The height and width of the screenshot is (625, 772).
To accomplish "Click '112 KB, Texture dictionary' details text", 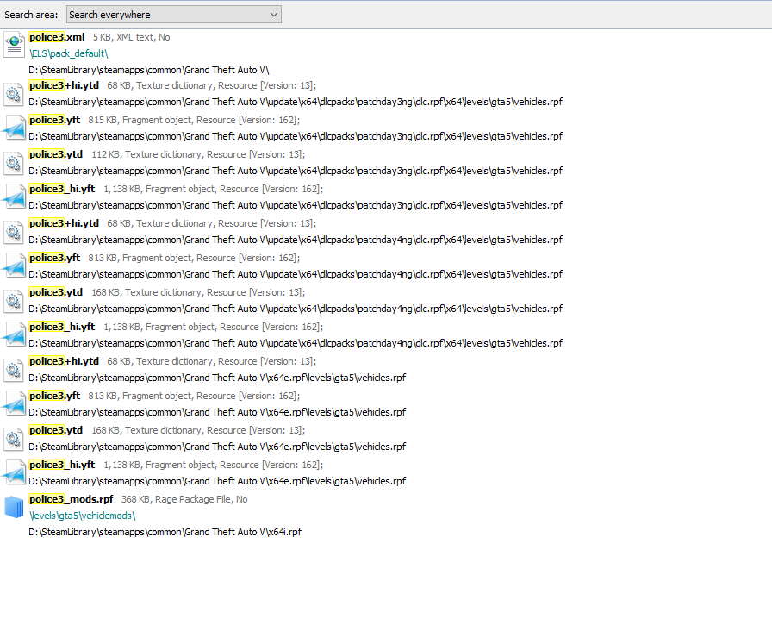I will point(198,154).
